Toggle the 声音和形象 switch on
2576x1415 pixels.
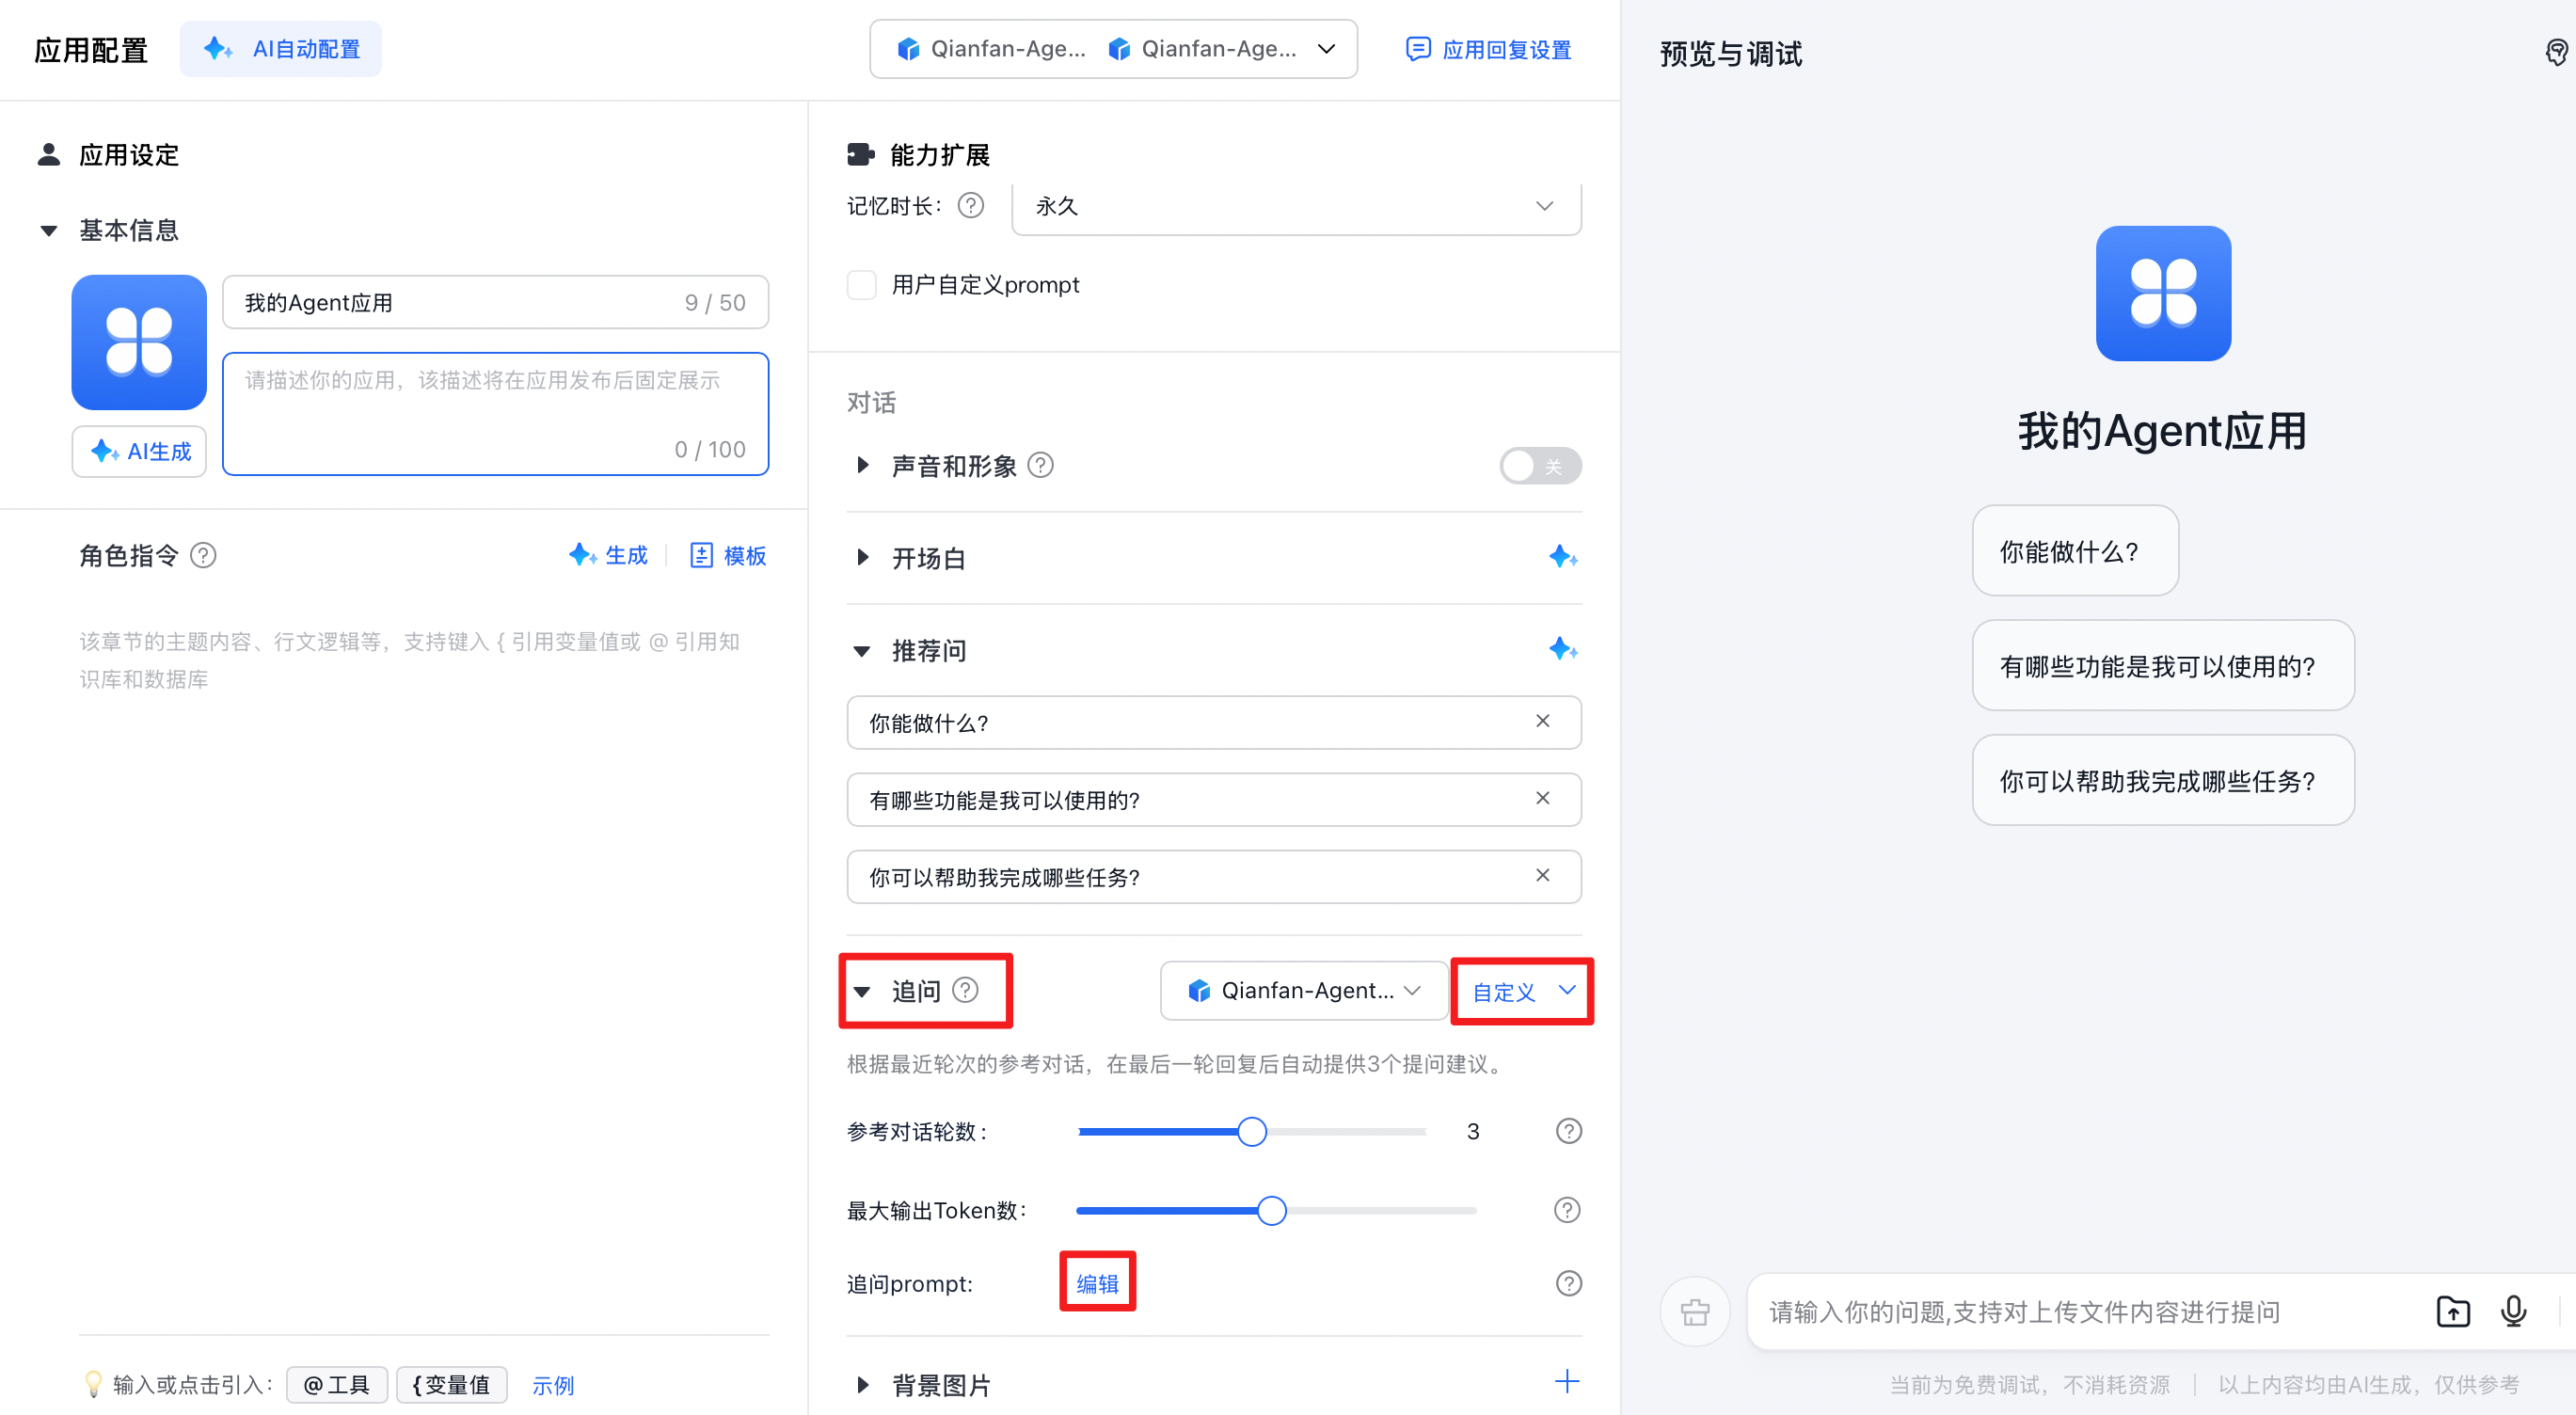[1540, 466]
